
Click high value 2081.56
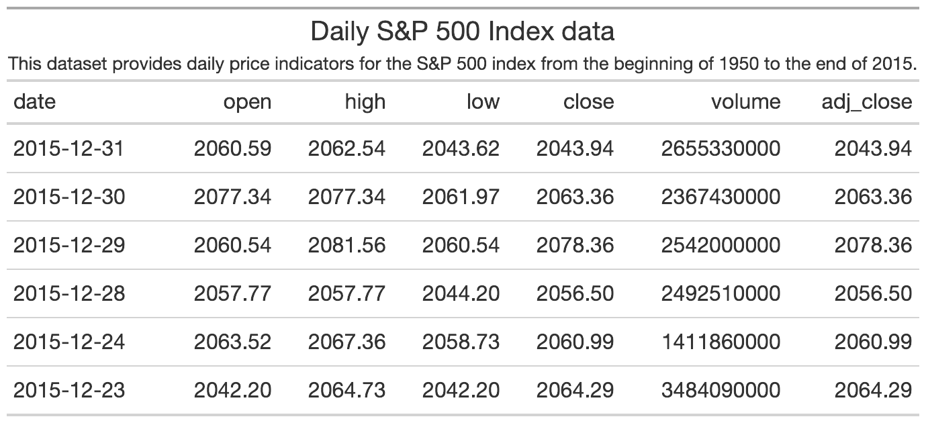tap(346, 245)
